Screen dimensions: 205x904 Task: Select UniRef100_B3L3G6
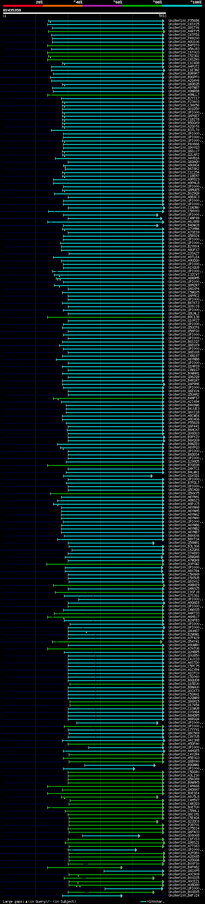(184, 546)
